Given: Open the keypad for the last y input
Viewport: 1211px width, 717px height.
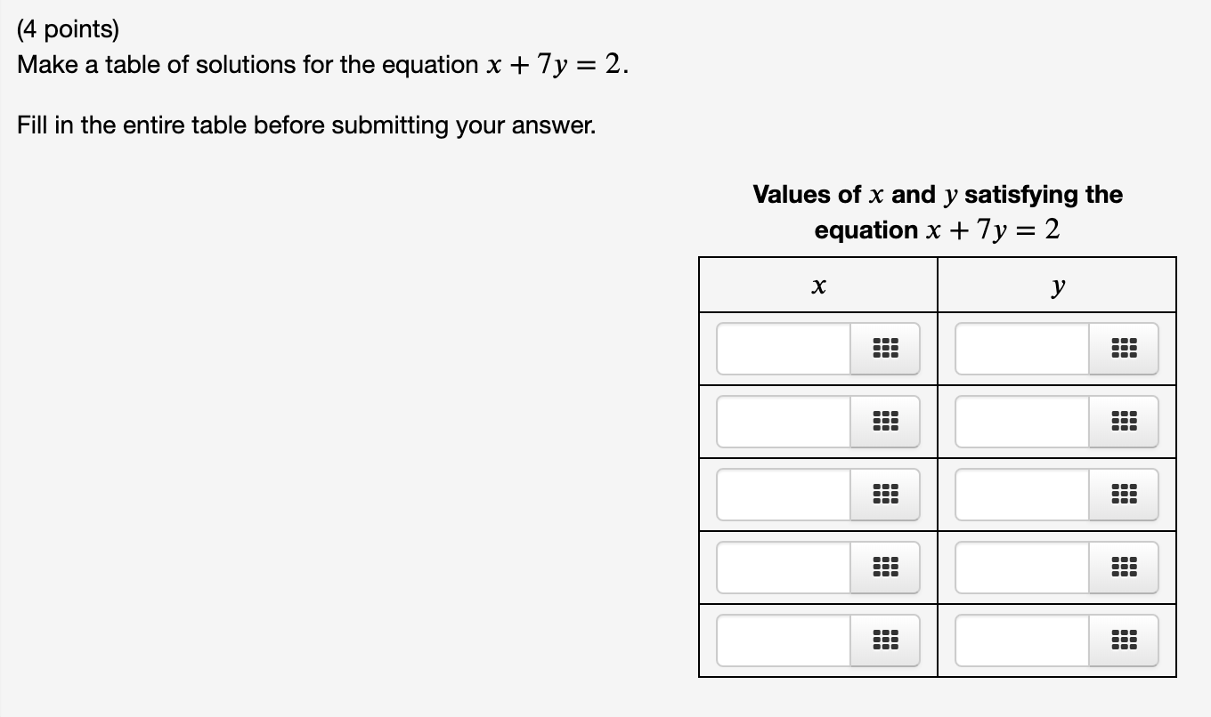Looking at the screenshot, I should 1125,640.
